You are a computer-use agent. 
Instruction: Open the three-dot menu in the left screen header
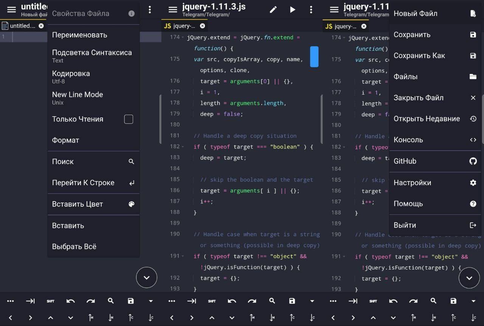pos(150,9)
